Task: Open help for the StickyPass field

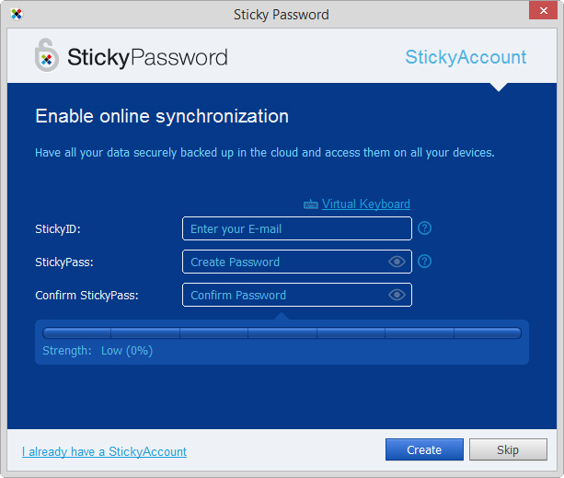Action: point(424,262)
